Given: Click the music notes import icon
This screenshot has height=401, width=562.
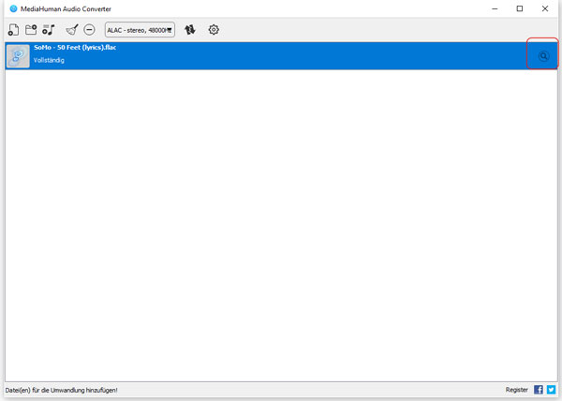Looking at the screenshot, I should [x=49, y=30].
